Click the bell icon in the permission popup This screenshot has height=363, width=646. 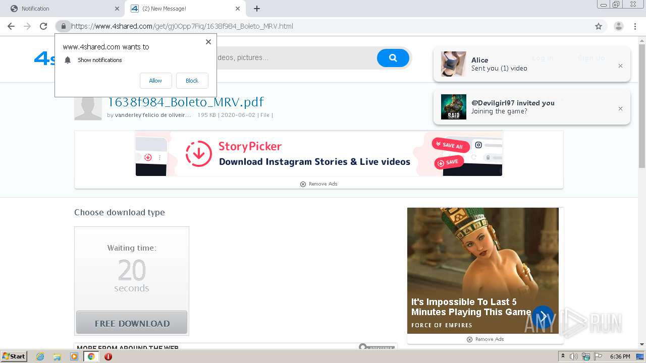click(68, 60)
